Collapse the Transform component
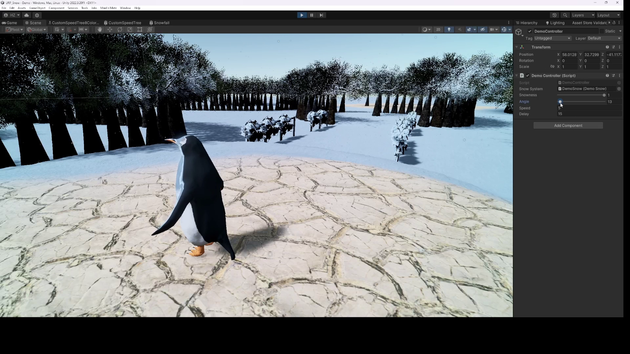This screenshot has height=354, width=630. 516,47
